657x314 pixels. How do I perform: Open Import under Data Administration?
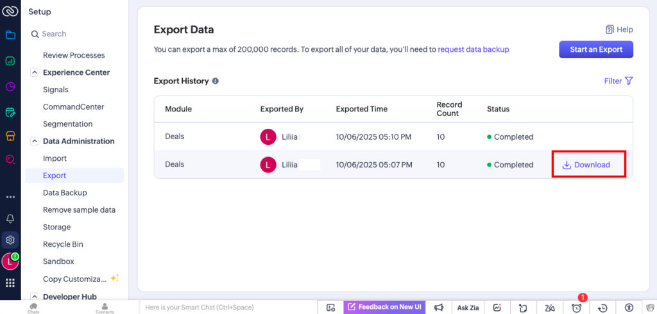pos(55,158)
